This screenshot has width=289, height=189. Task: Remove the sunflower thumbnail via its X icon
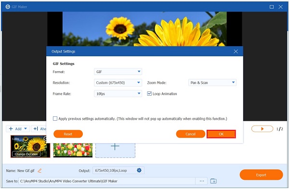click(x=45, y=138)
